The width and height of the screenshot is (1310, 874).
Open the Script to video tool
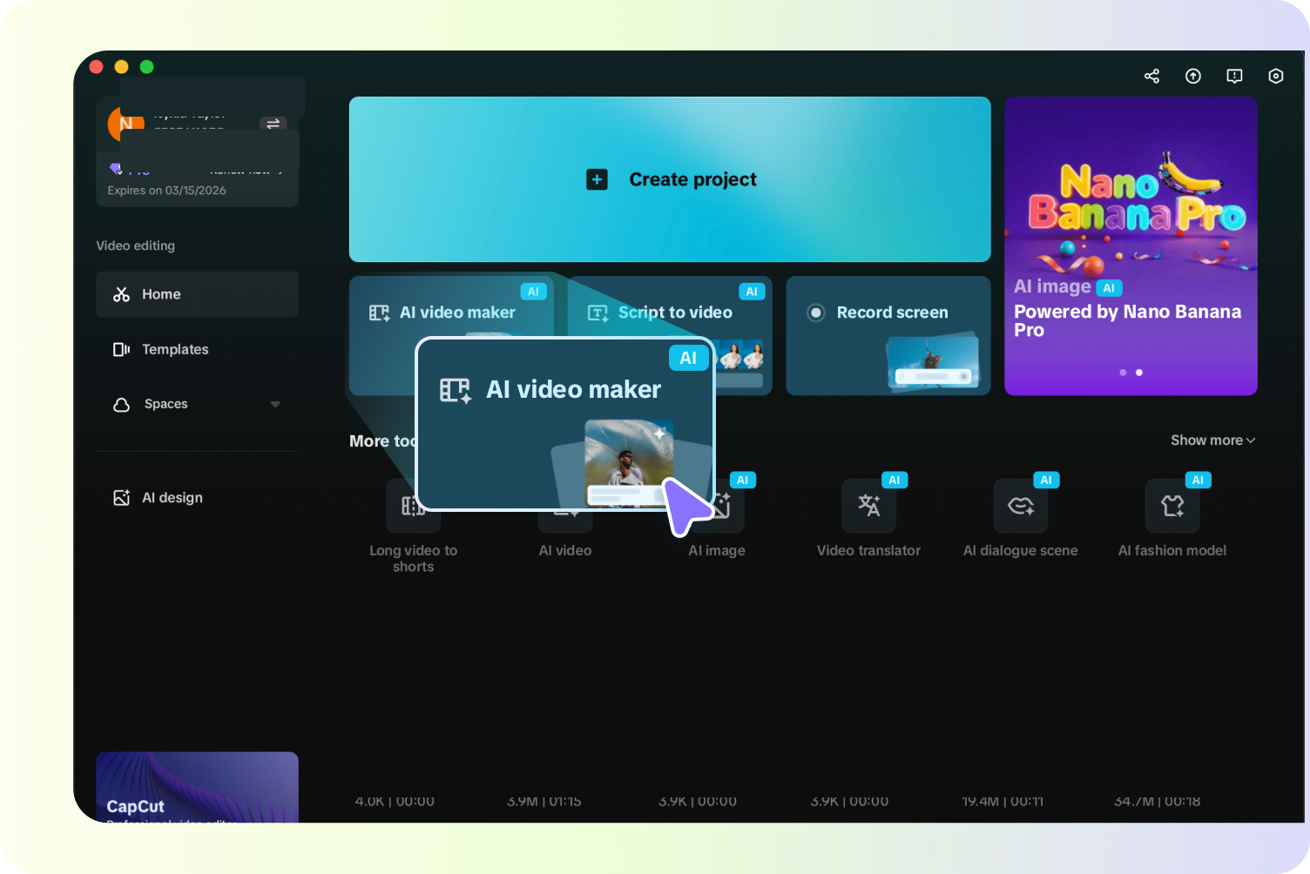tap(674, 312)
